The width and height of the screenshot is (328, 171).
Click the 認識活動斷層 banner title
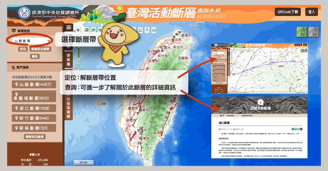click(x=260, y=108)
